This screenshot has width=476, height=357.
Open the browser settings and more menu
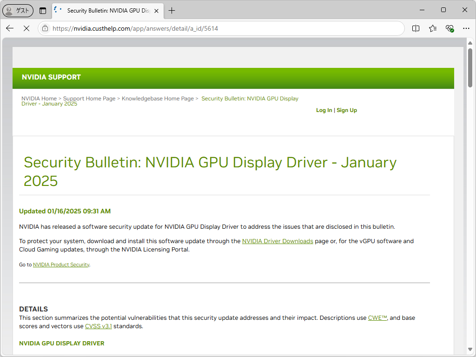click(466, 28)
